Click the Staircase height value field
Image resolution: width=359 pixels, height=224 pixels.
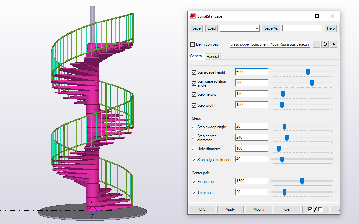(252, 72)
